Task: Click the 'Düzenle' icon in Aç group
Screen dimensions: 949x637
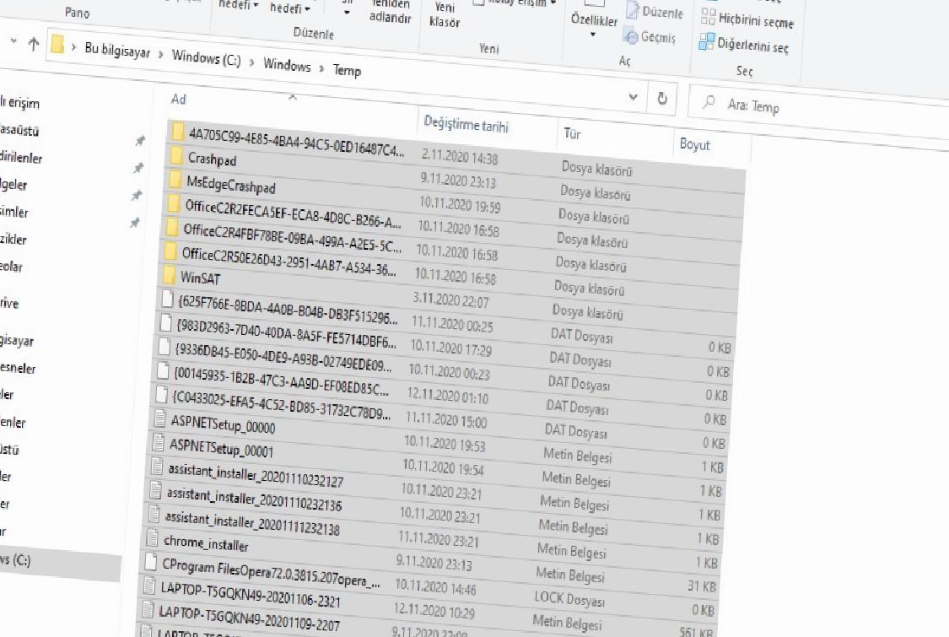Action: 633,9
